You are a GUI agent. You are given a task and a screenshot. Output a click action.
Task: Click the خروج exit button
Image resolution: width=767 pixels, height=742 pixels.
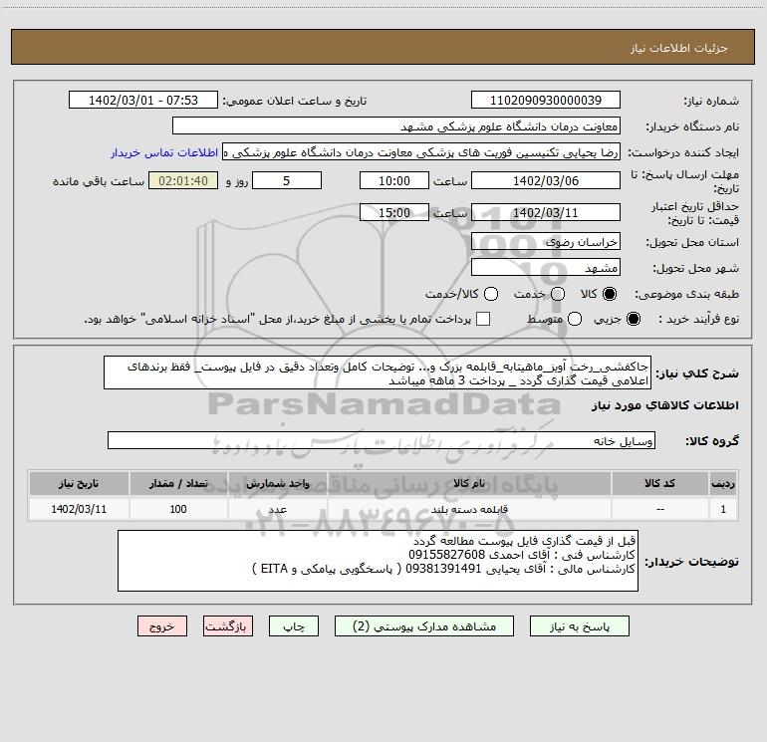point(162,626)
